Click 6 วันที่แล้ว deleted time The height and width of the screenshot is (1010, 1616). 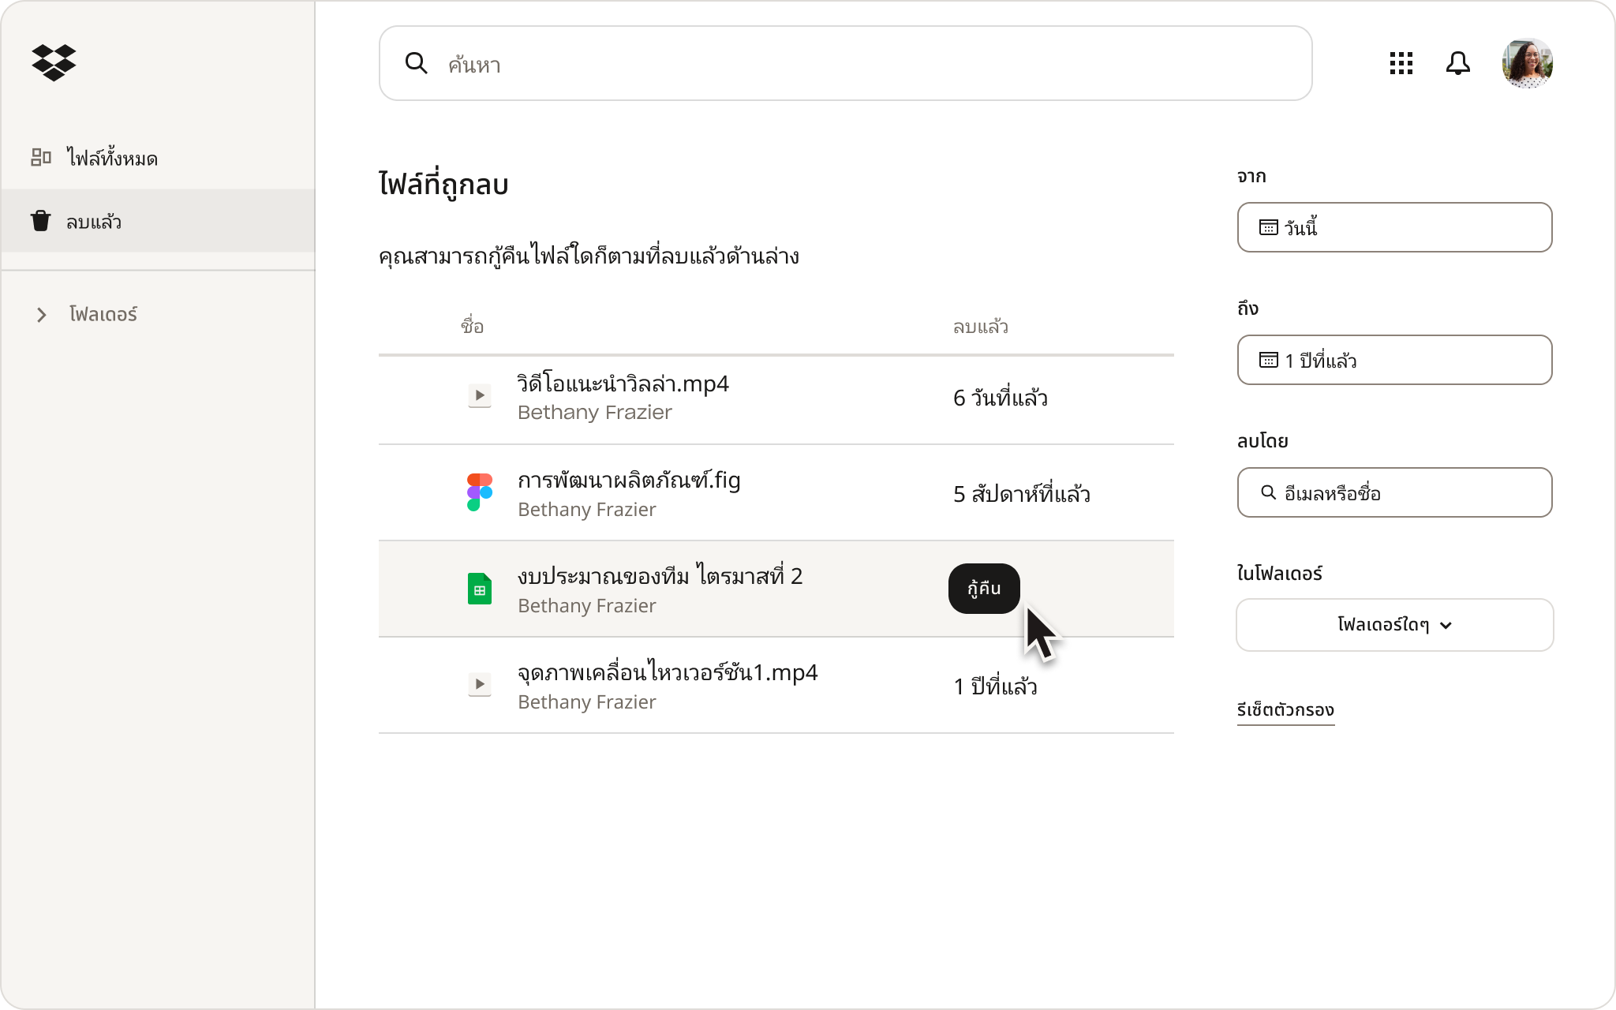[1000, 397]
